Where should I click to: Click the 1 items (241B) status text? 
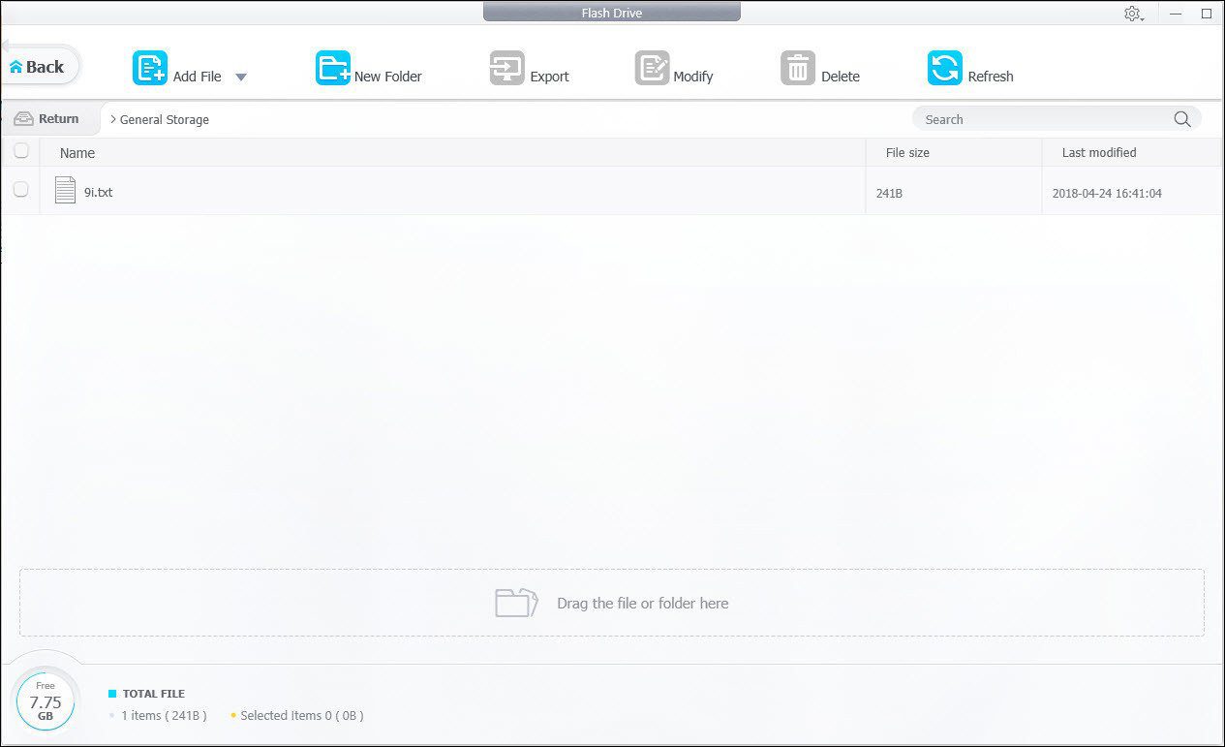164,716
